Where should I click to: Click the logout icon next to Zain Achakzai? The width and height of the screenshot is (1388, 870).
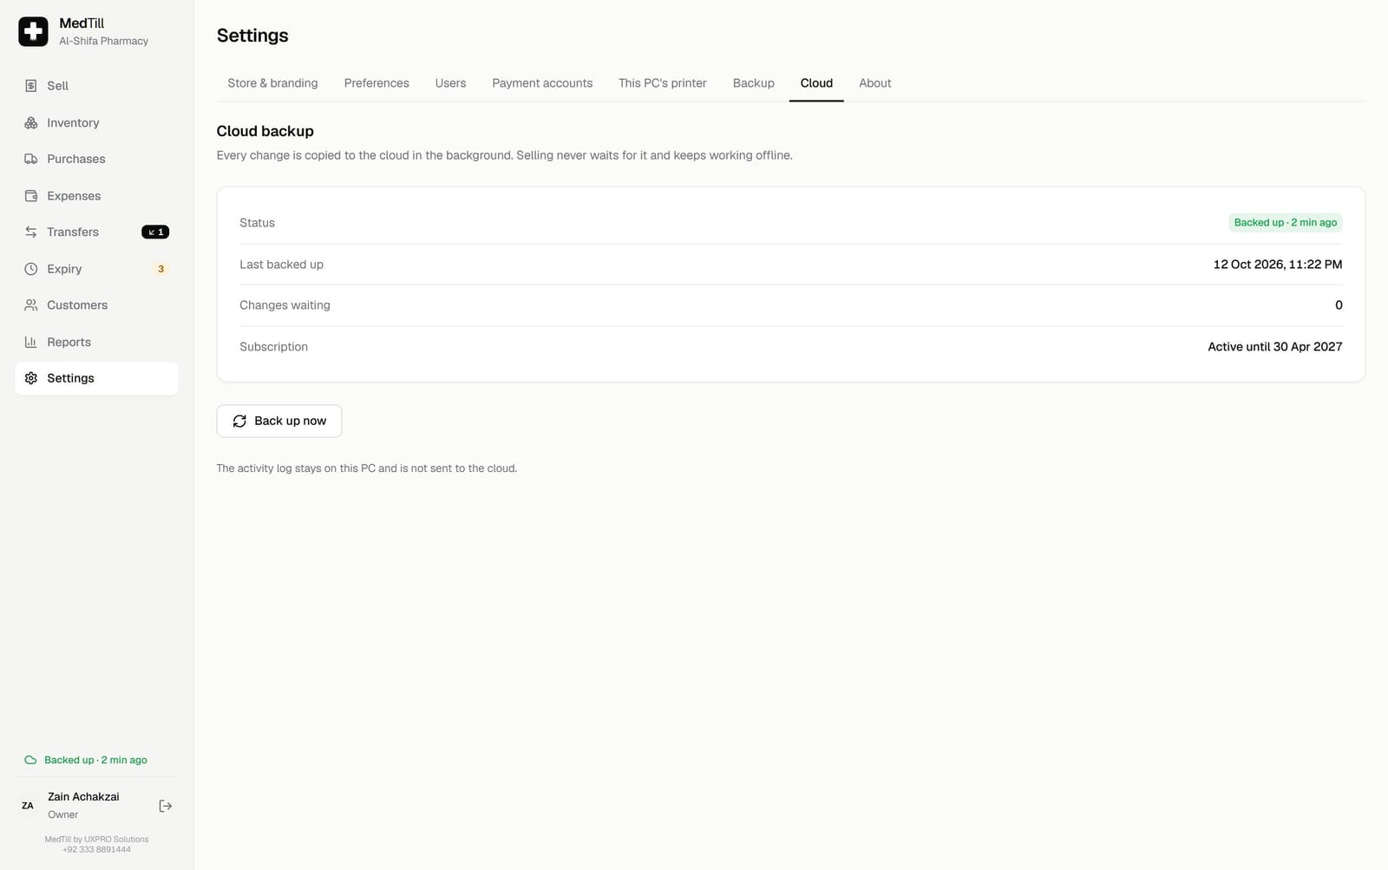pyautogui.click(x=166, y=807)
